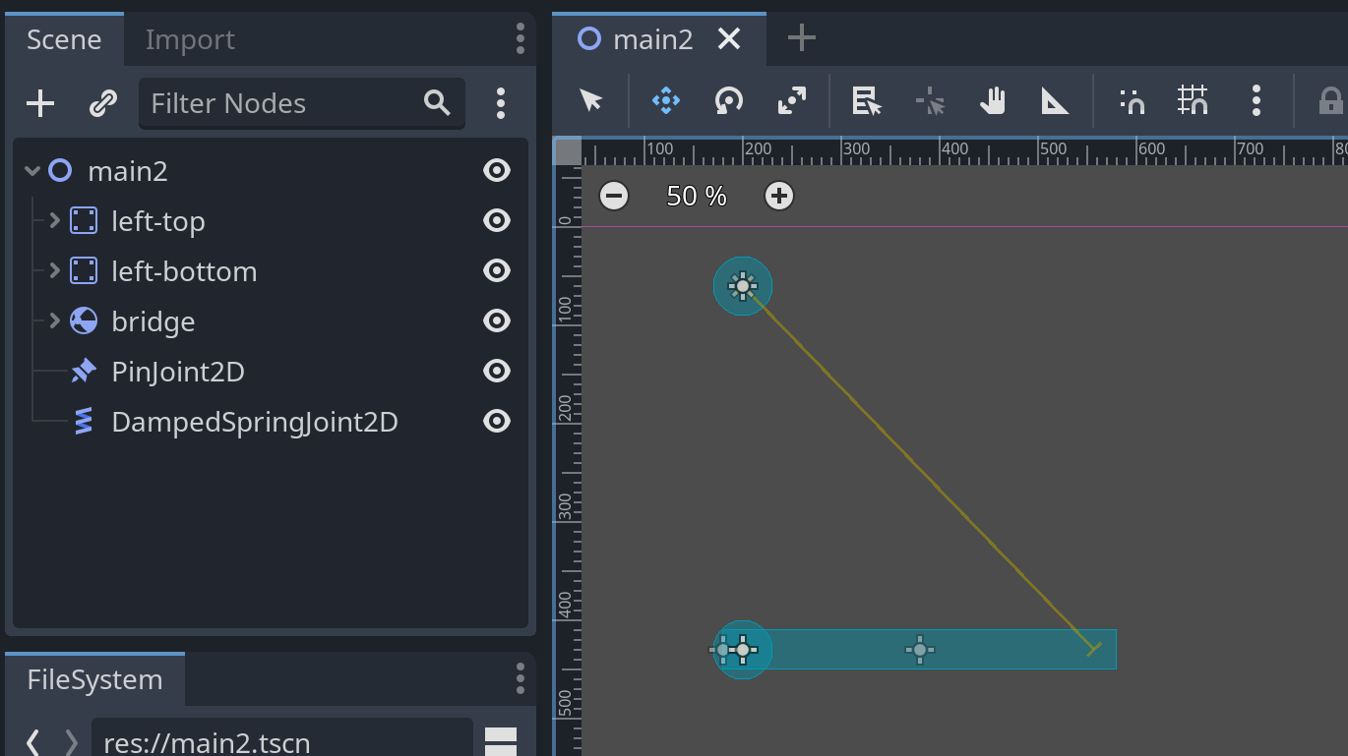This screenshot has width=1348, height=756.
Task: Switch to Rotate mode
Action: pos(728,100)
